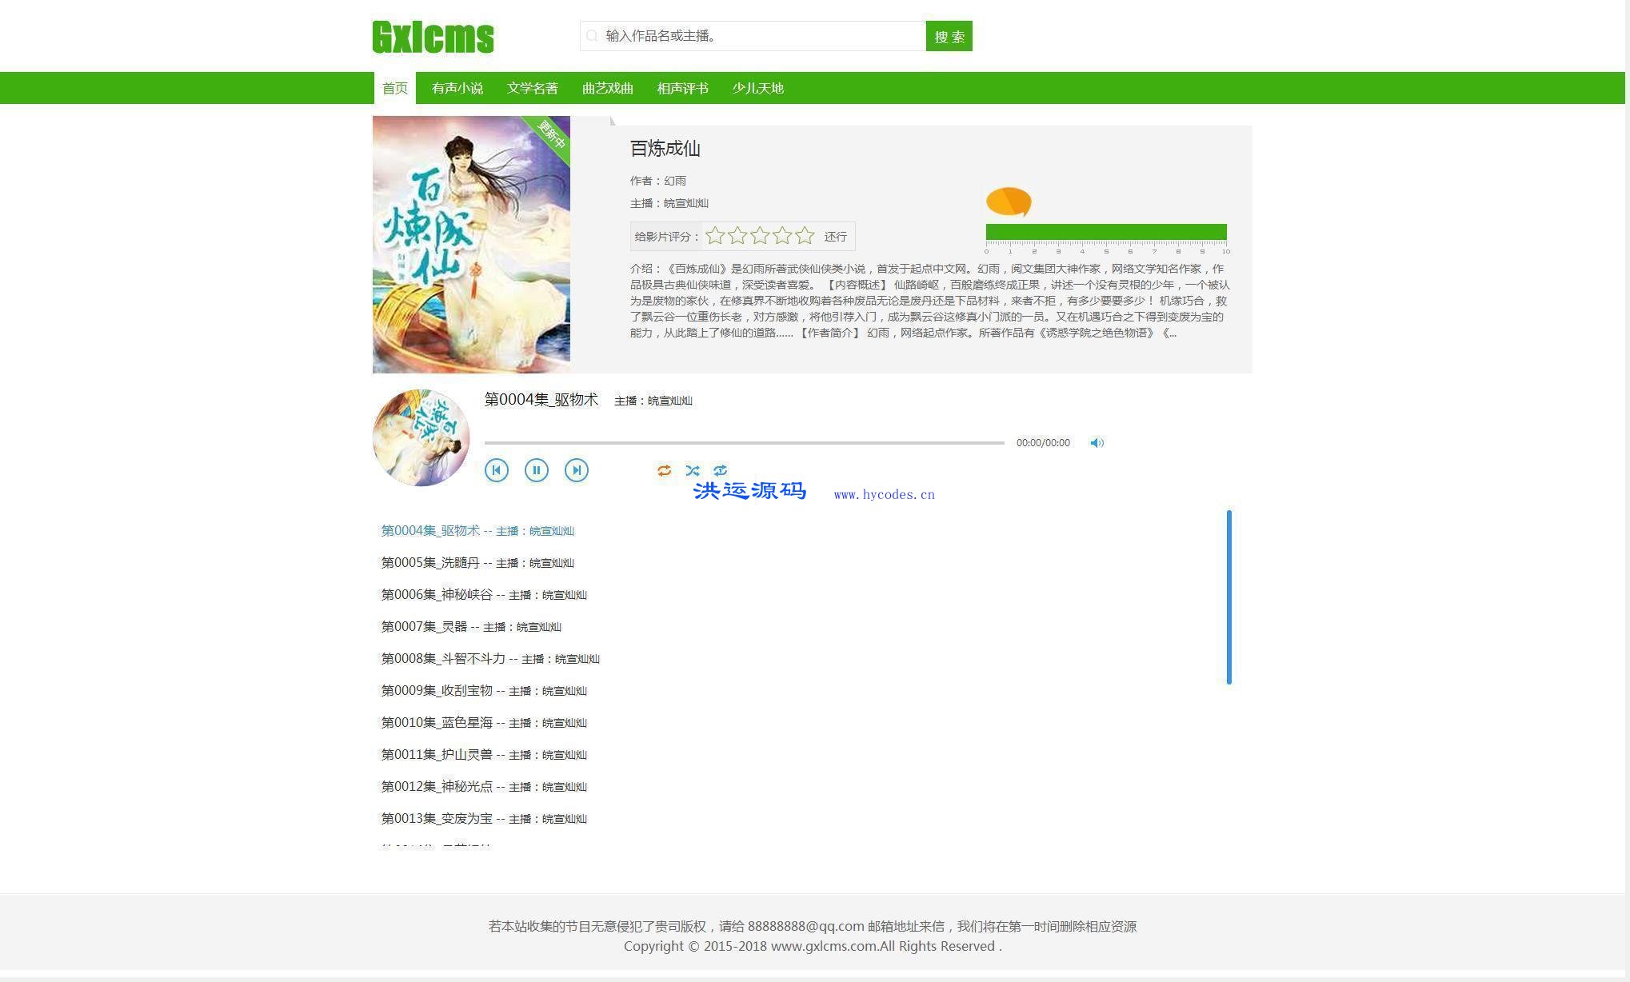Click 主播：皖宣灿灿 under the book title
Screen dimensions: 1630x982
[669, 203]
